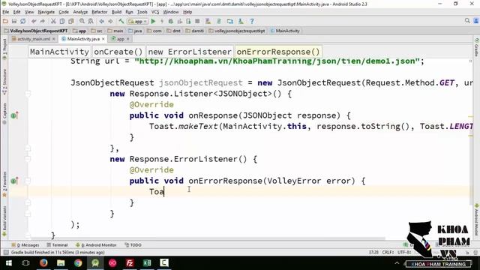Run the app with the green play icon

153,21
